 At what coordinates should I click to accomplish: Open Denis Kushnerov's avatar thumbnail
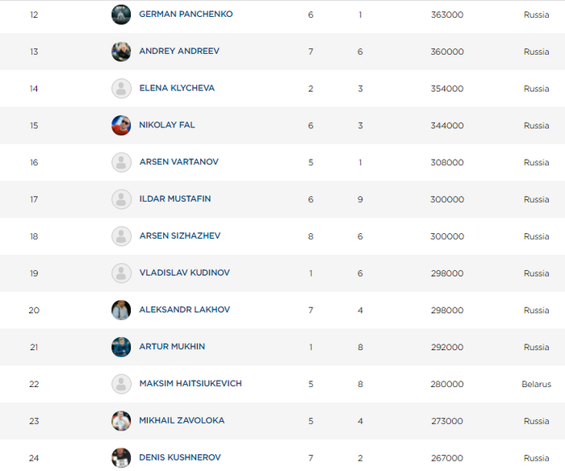[x=121, y=457]
